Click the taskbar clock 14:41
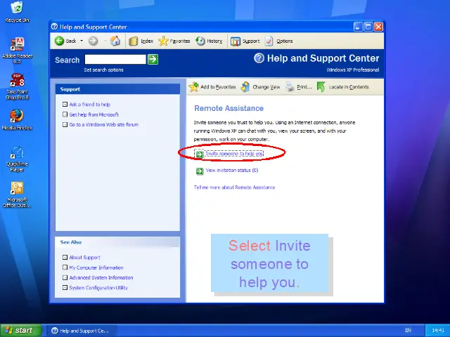 pyautogui.click(x=438, y=331)
